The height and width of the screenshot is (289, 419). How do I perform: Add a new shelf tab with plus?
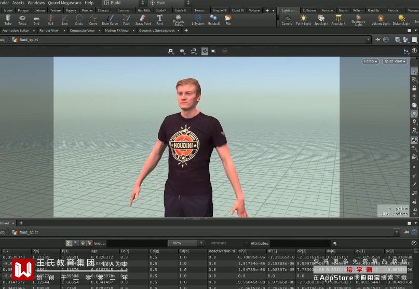pyautogui.click(x=267, y=10)
